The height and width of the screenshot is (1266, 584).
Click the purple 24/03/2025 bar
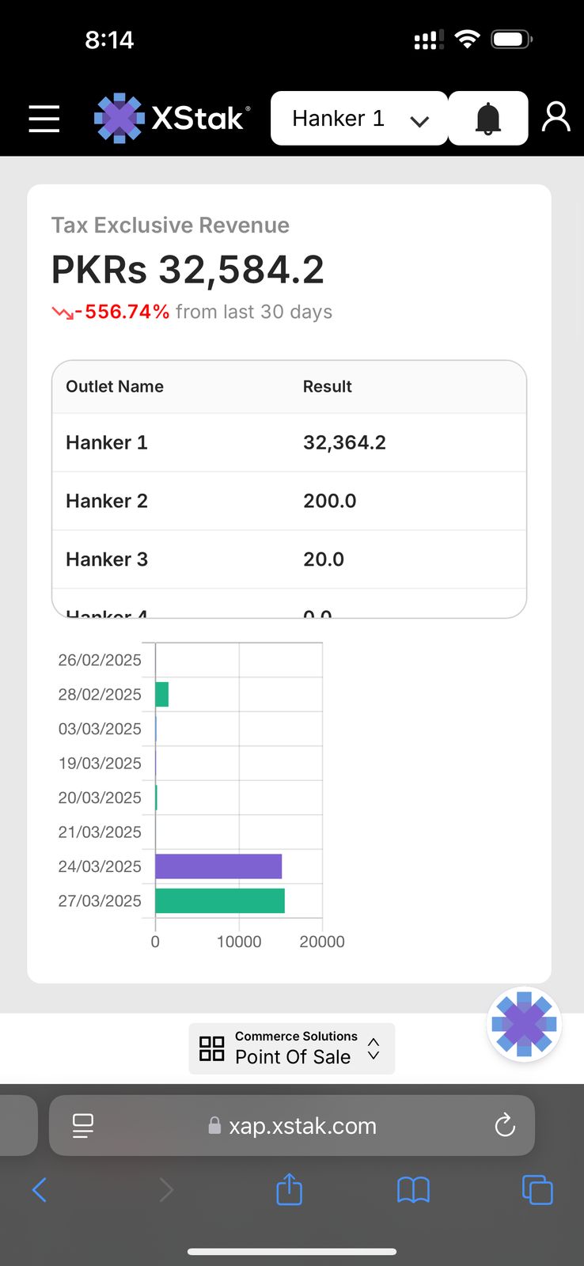218,866
